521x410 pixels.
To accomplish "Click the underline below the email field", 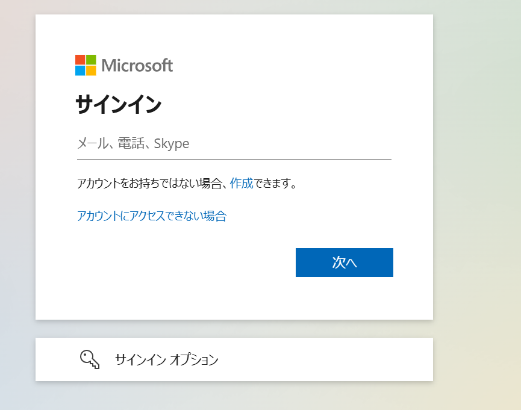I will point(234,159).
